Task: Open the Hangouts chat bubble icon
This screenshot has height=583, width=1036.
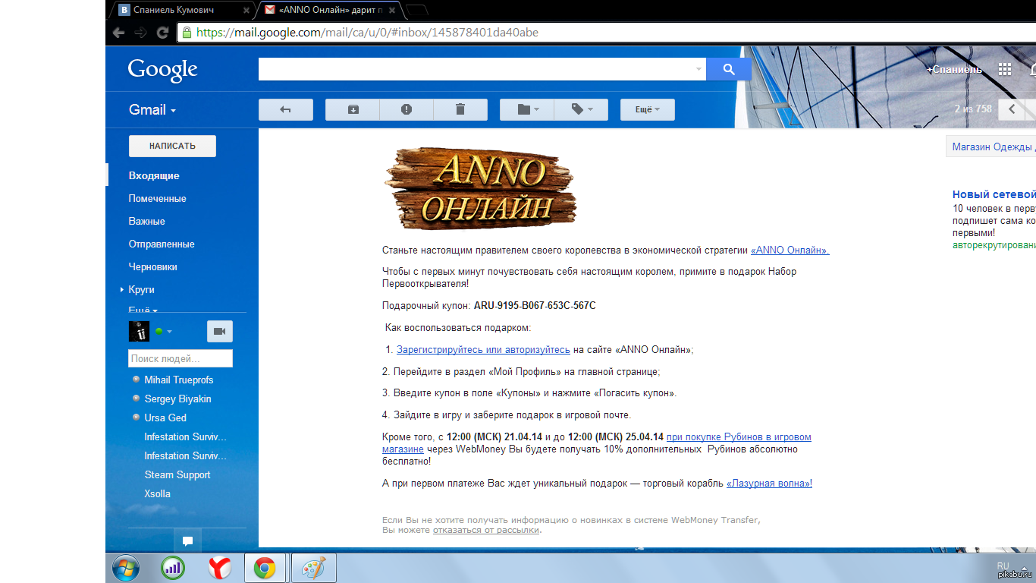Action: (x=187, y=541)
